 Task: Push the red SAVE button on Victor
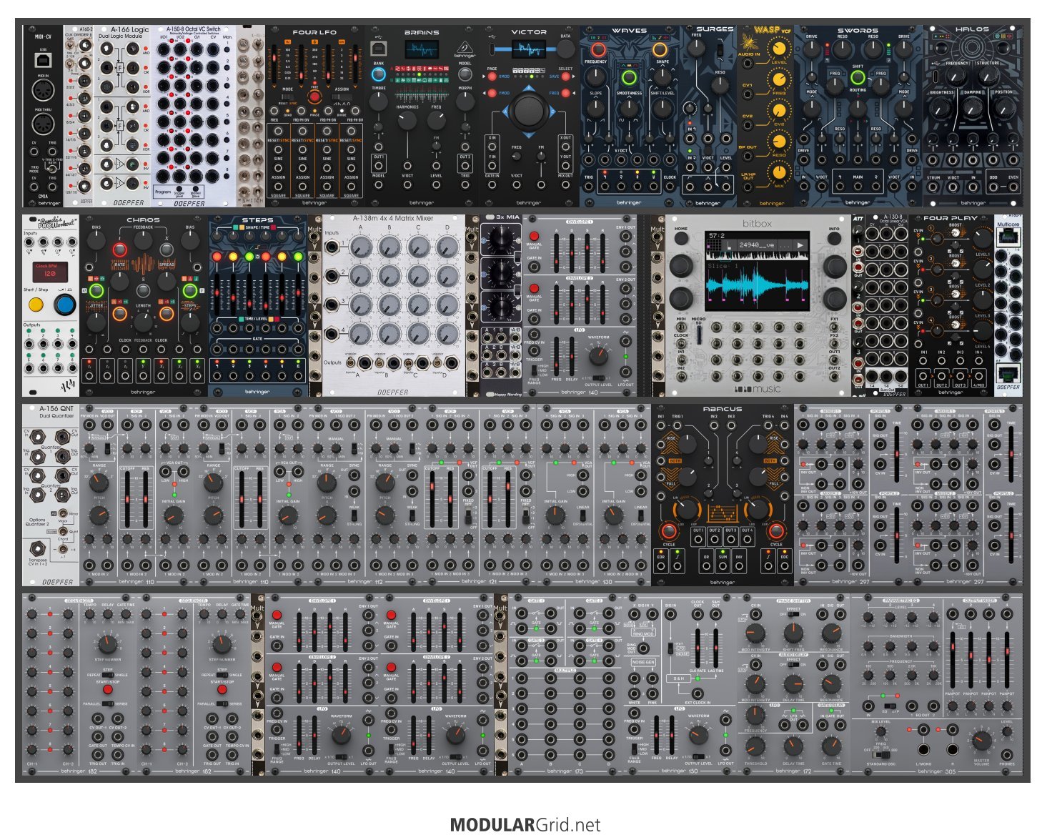pyautogui.click(x=565, y=76)
